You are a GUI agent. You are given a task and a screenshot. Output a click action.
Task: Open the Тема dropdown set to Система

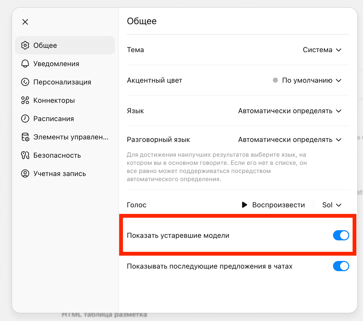coord(322,50)
